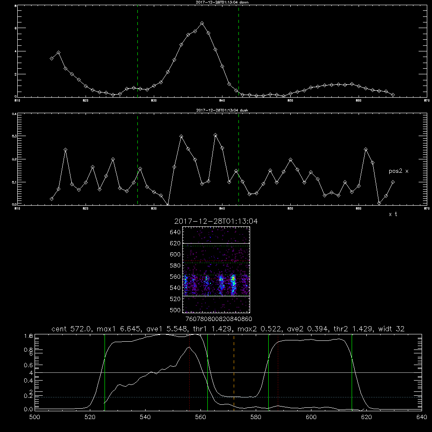
Task: Click the red dotted line near 588 in bottom plot
Action: pos(278,372)
